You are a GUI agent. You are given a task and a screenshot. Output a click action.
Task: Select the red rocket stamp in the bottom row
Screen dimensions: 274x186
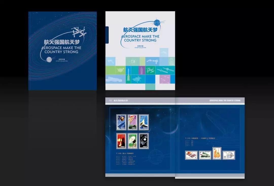121,141
